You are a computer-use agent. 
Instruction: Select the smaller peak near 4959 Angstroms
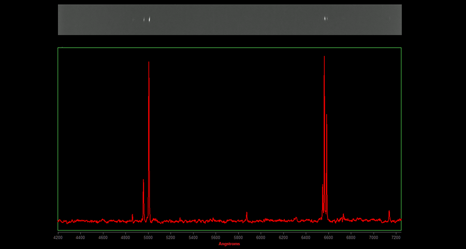(143, 181)
